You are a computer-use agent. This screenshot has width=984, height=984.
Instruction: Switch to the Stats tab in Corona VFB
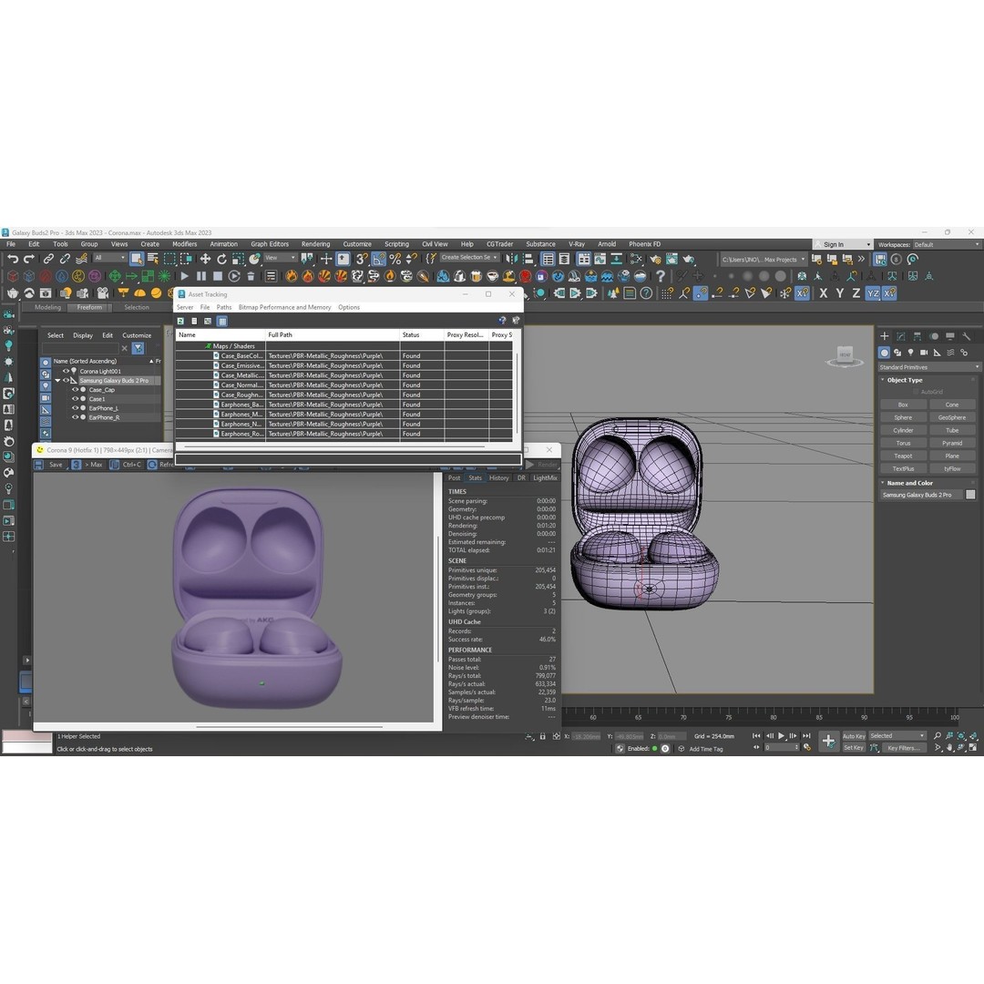coord(475,478)
